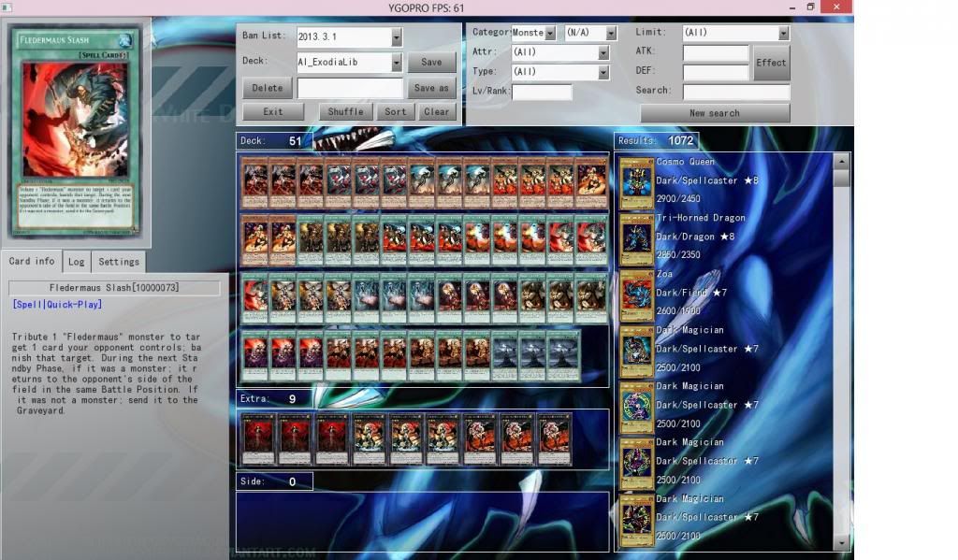The height and width of the screenshot is (560, 958).
Task: Open the Attr dropdown
Action: (560, 52)
